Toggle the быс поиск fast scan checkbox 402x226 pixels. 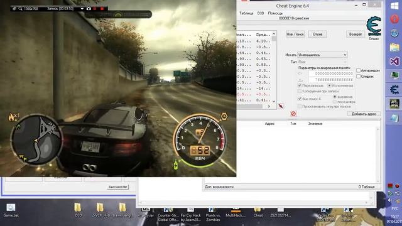(300, 99)
